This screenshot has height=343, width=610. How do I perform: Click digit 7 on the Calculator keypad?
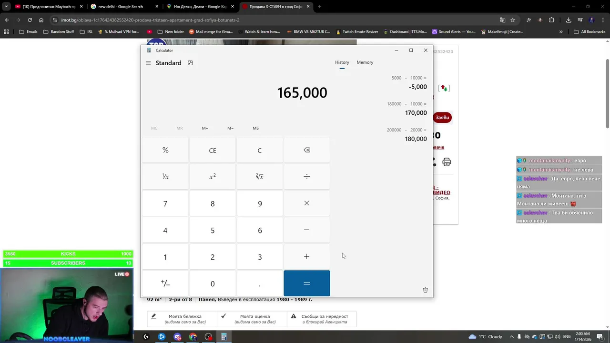tap(165, 203)
